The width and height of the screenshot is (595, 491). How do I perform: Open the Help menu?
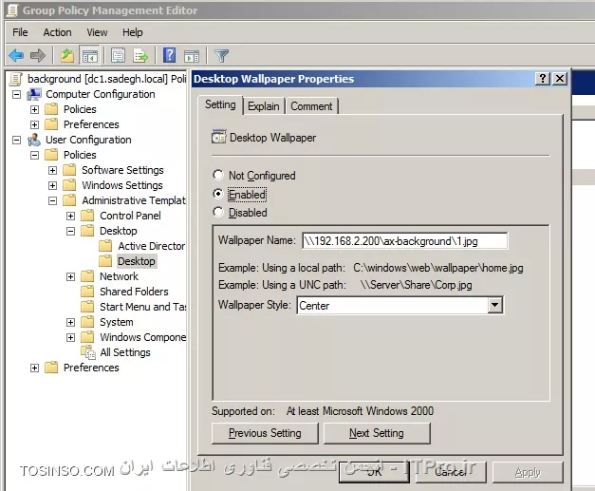pyautogui.click(x=133, y=32)
